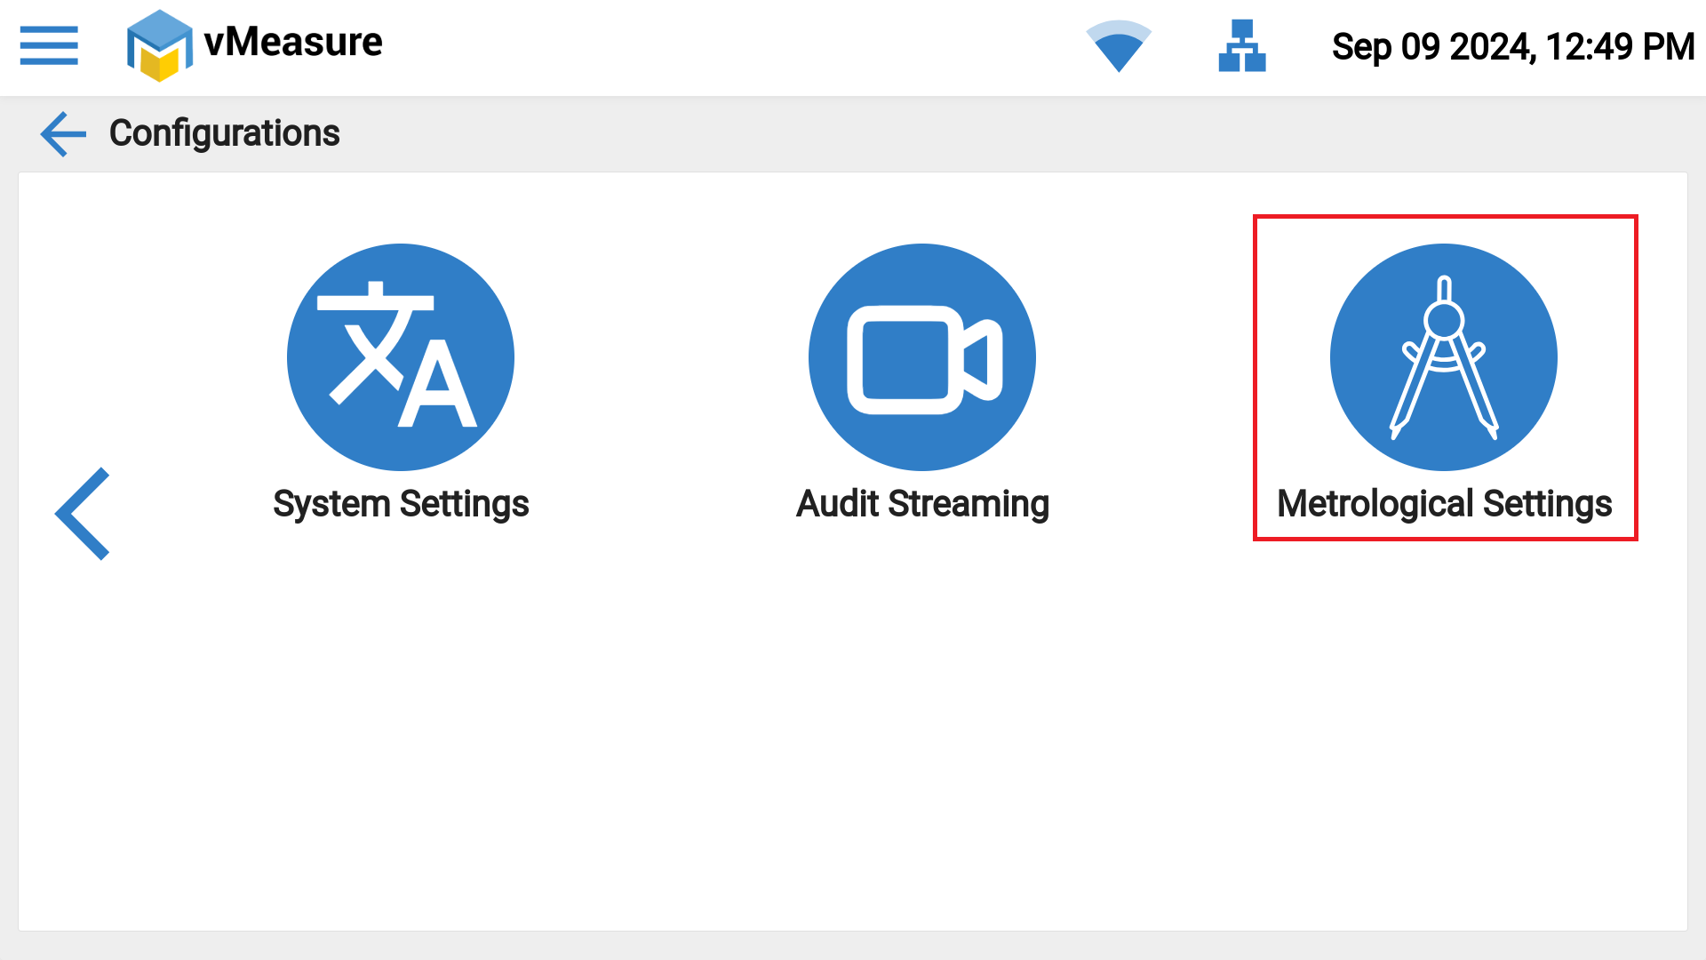
Task: Click the vMeasure app name text
Action: tap(293, 42)
